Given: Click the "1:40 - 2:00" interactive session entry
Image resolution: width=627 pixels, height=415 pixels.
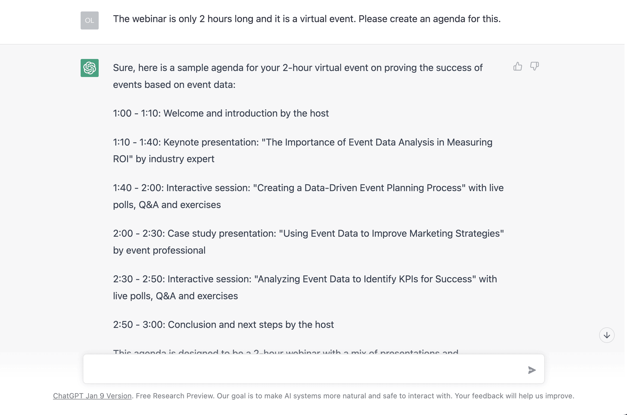Looking at the screenshot, I should click(x=308, y=188).
